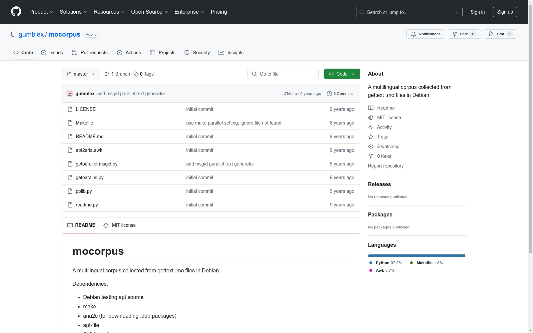Expand the Enterprise menu
The height and width of the screenshot is (333, 533).
tap(189, 12)
